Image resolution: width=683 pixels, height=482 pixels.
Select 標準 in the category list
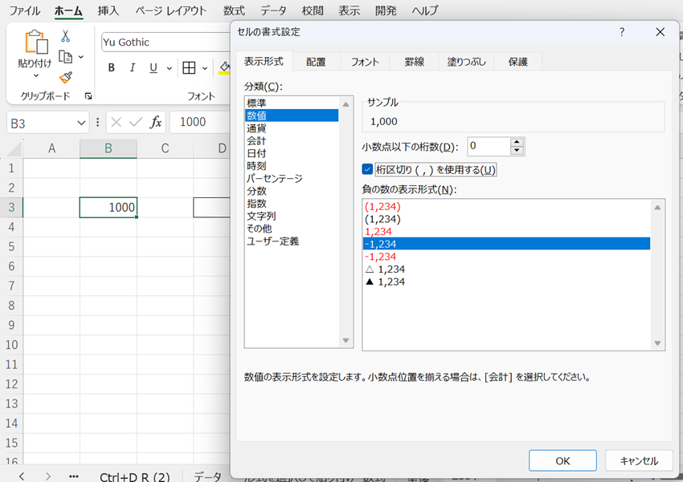292,103
